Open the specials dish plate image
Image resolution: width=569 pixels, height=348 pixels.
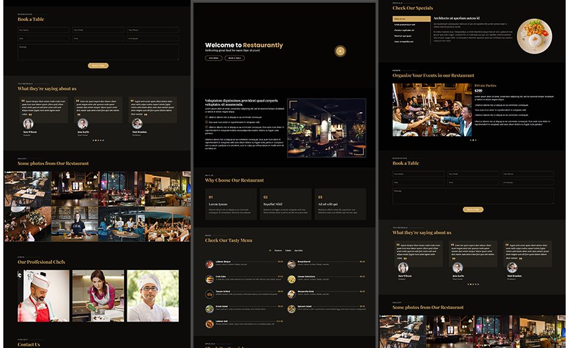[x=534, y=36]
